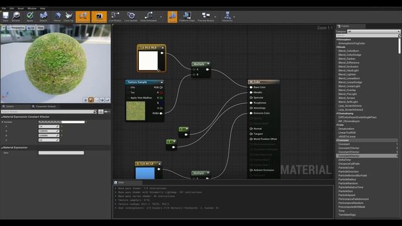Collapse the Material Expression Constant 4Vector section

pyautogui.click(x=2, y=117)
